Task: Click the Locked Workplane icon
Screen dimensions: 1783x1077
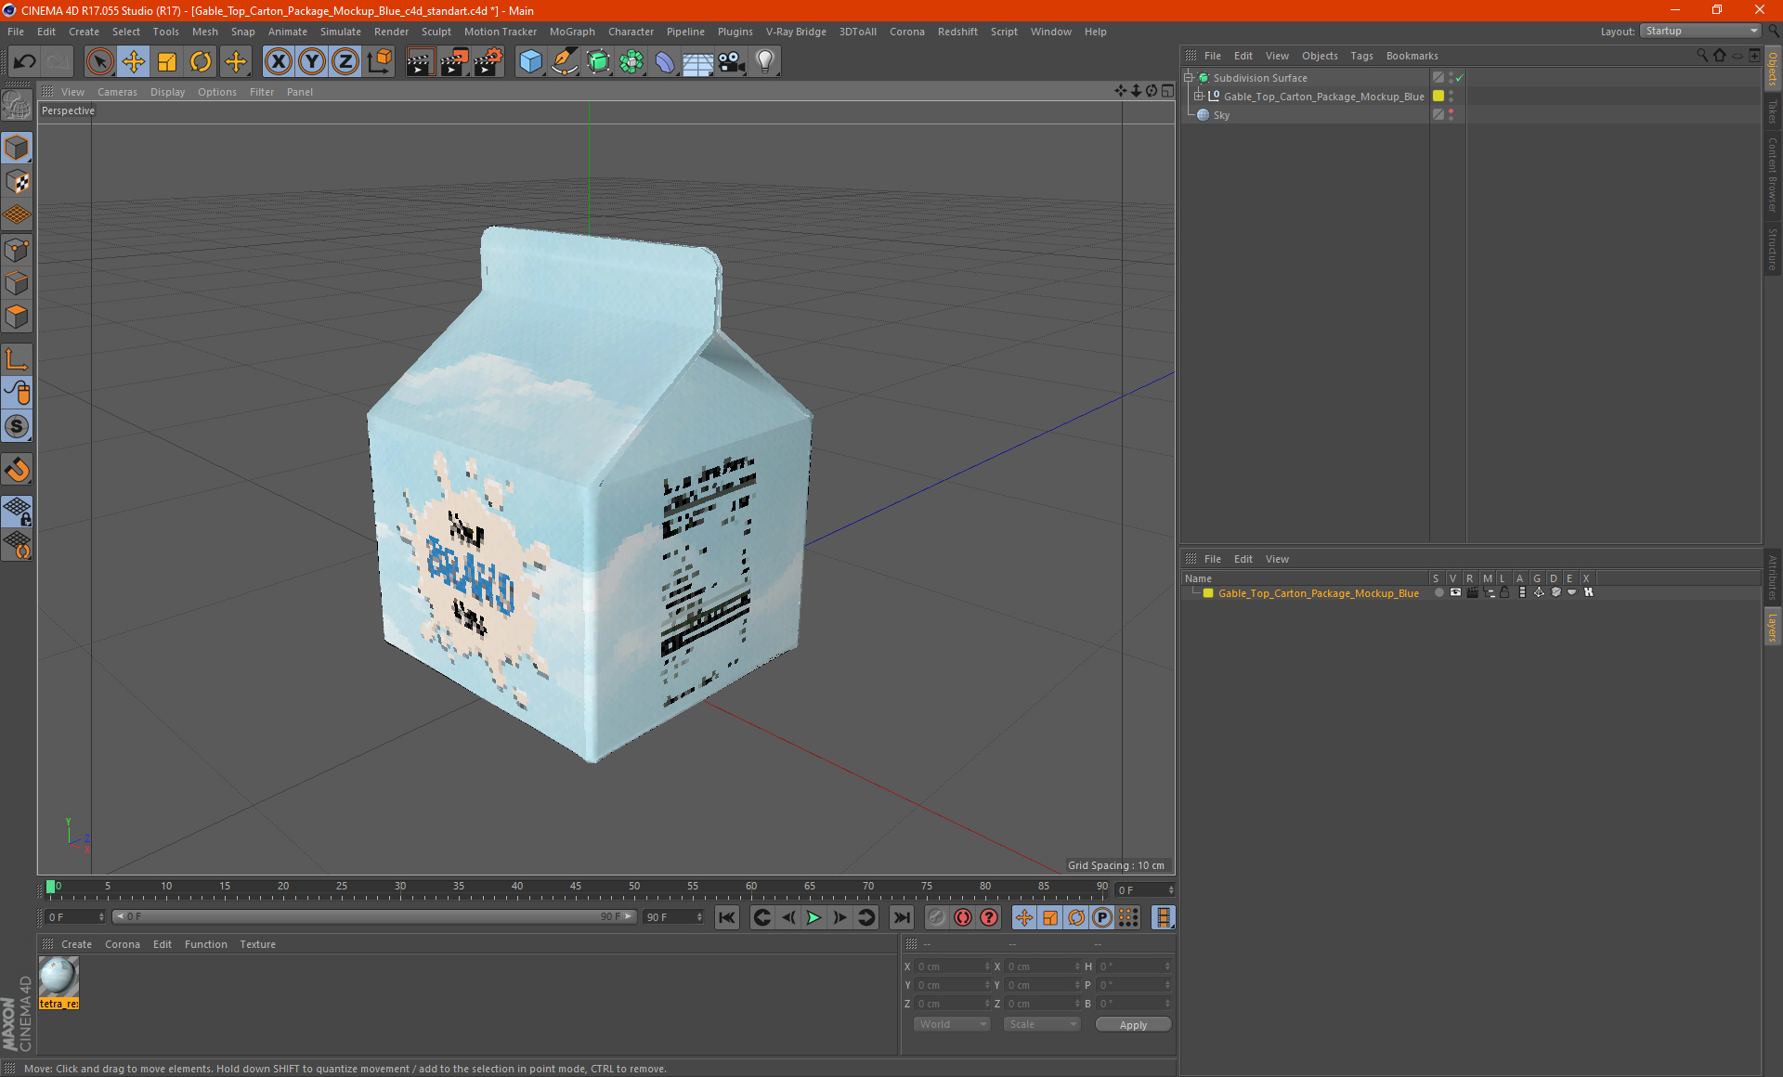Action: click(x=17, y=511)
